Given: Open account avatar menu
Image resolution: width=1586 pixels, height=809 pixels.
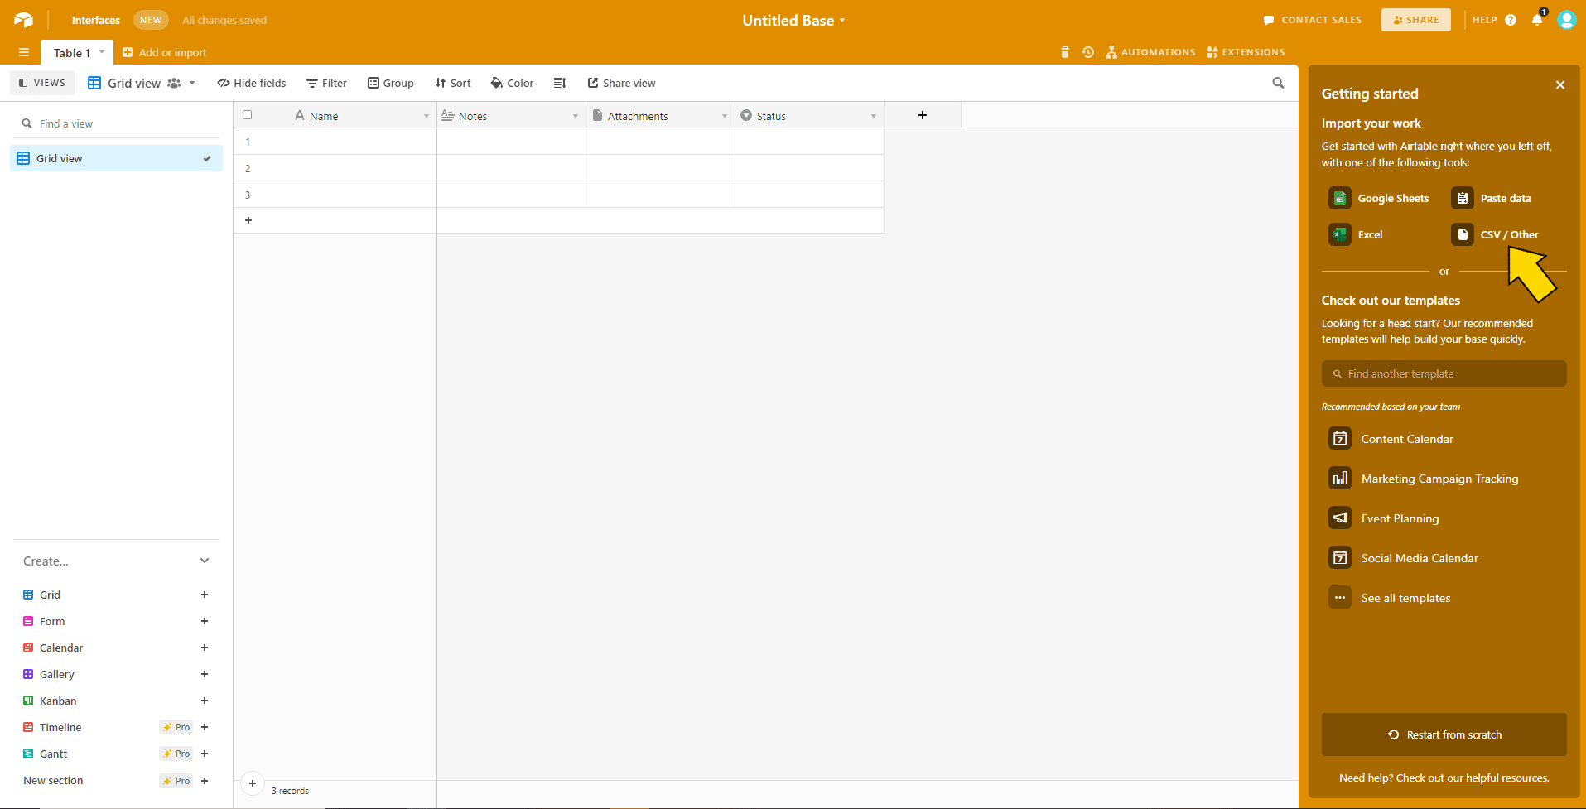Looking at the screenshot, I should pos(1566,20).
